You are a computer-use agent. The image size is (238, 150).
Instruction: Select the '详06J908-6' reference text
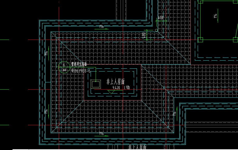point(81,71)
